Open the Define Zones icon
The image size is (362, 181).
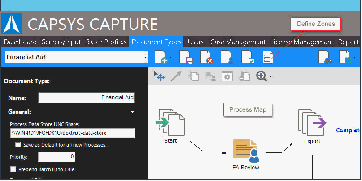click(268, 57)
